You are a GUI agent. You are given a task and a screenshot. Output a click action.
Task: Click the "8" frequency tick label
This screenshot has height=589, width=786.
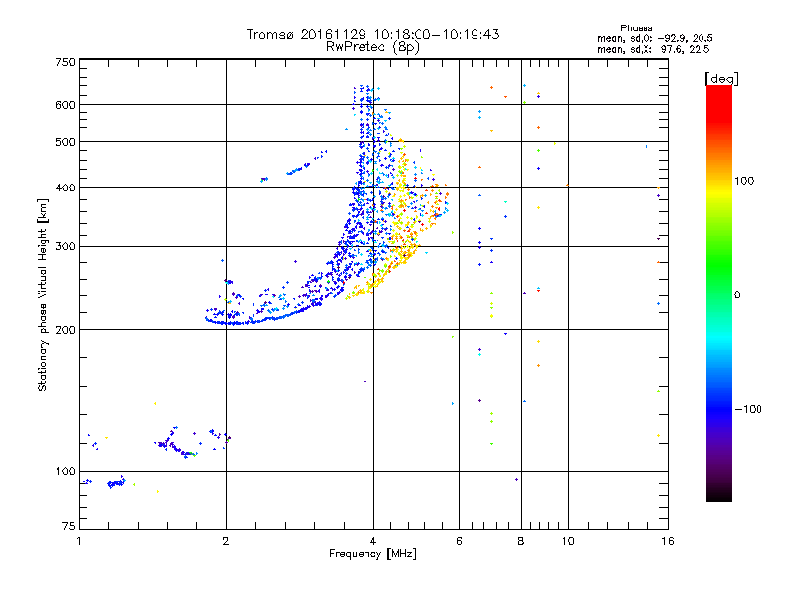[x=521, y=541]
